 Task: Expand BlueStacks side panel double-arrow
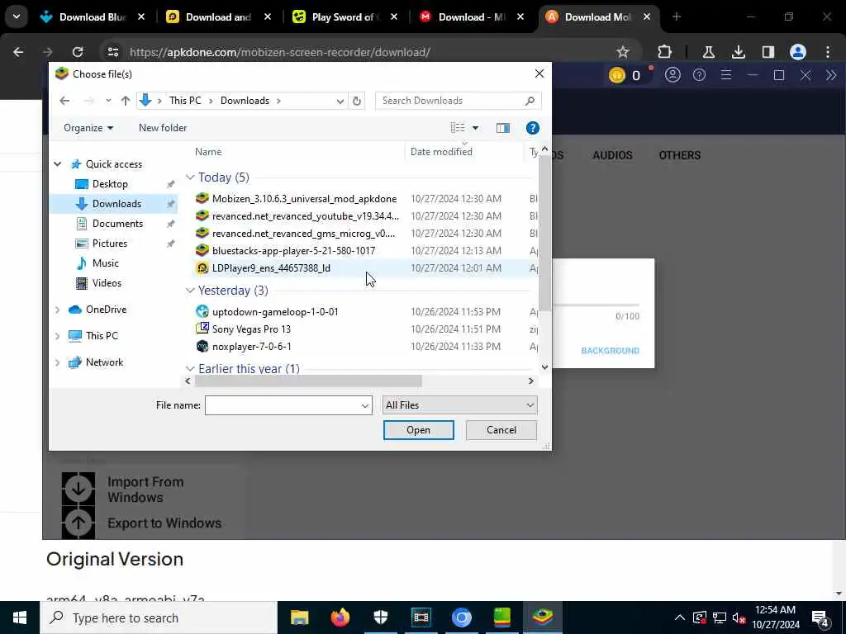click(831, 75)
